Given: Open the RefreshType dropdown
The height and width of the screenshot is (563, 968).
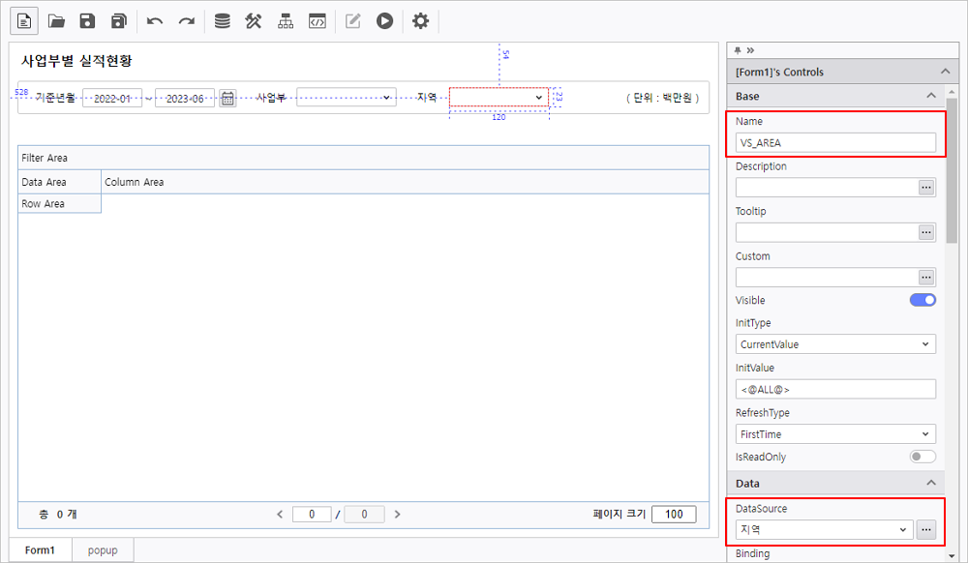Looking at the screenshot, I should 835,434.
